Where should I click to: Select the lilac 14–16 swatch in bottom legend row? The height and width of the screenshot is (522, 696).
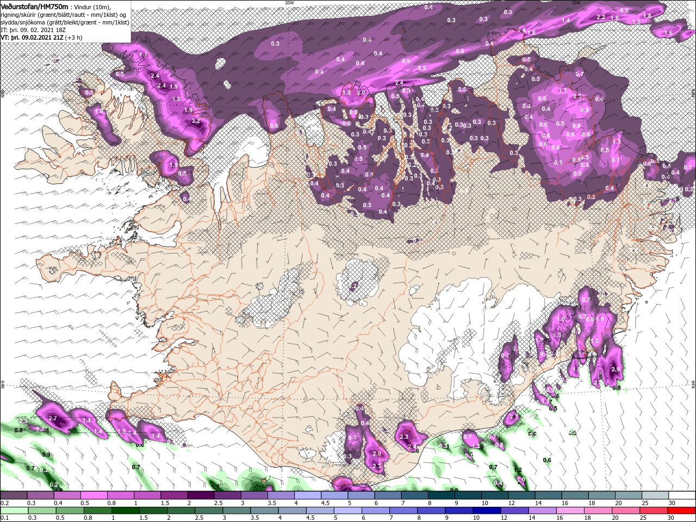542,511
